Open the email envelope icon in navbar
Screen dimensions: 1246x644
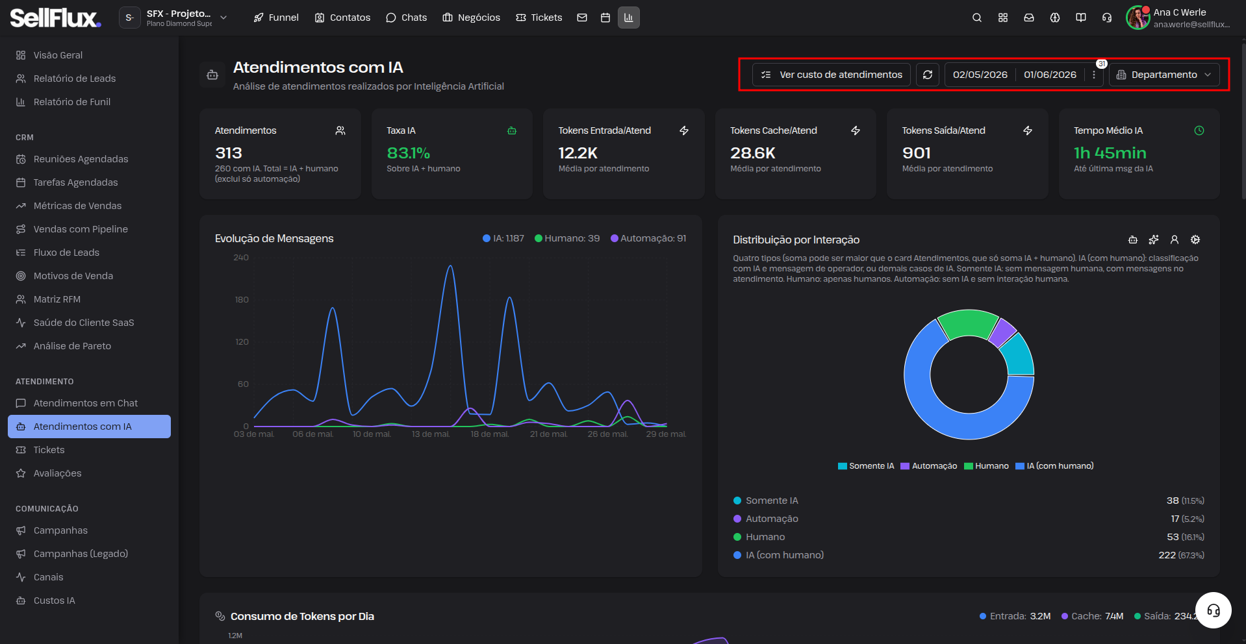tap(582, 18)
